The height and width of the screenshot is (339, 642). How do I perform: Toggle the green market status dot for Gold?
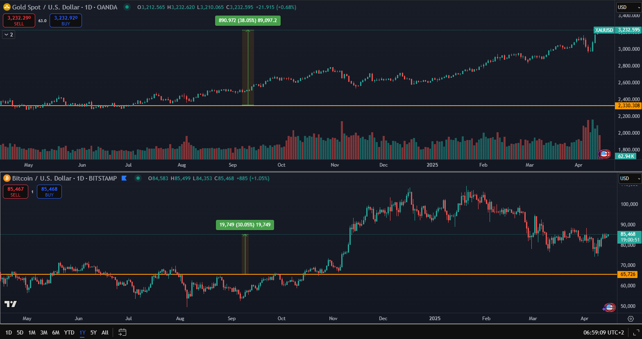click(127, 7)
